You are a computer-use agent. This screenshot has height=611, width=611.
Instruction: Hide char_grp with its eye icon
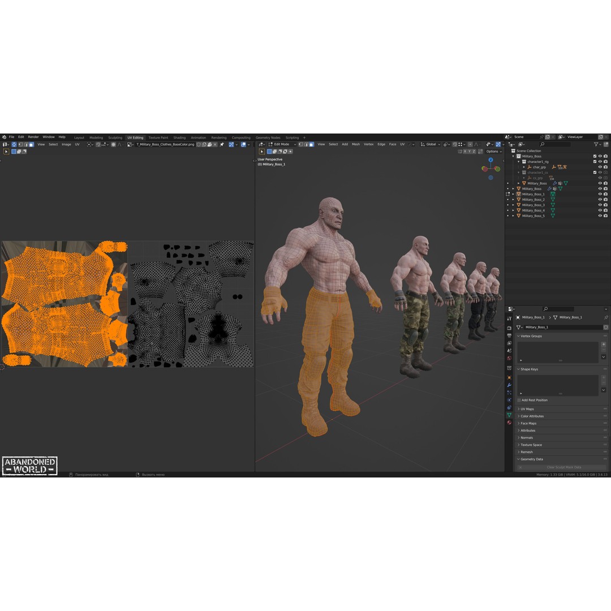(600, 167)
